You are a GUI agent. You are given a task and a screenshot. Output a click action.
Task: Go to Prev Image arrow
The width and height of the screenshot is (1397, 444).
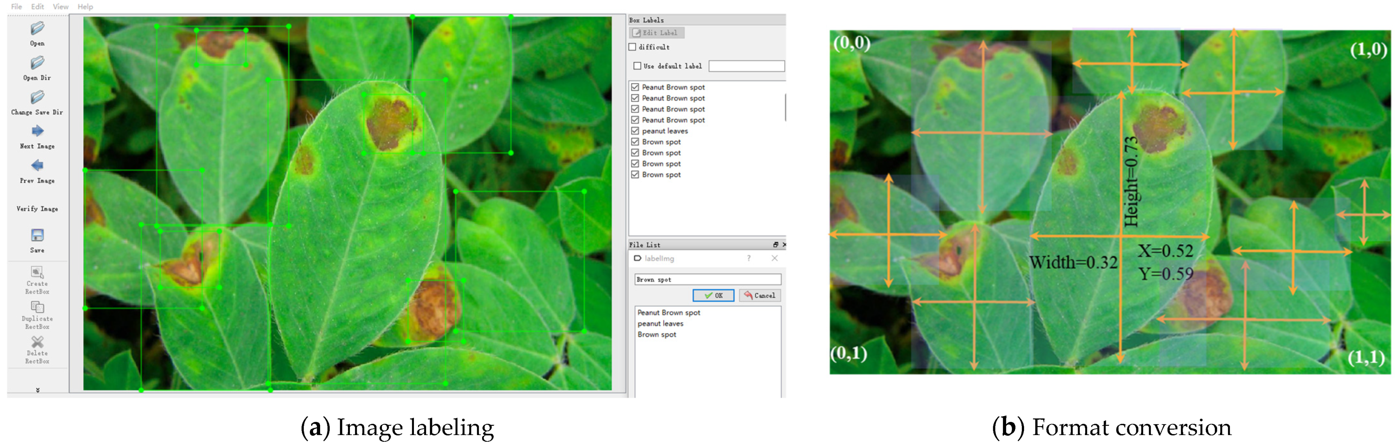tap(37, 166)
